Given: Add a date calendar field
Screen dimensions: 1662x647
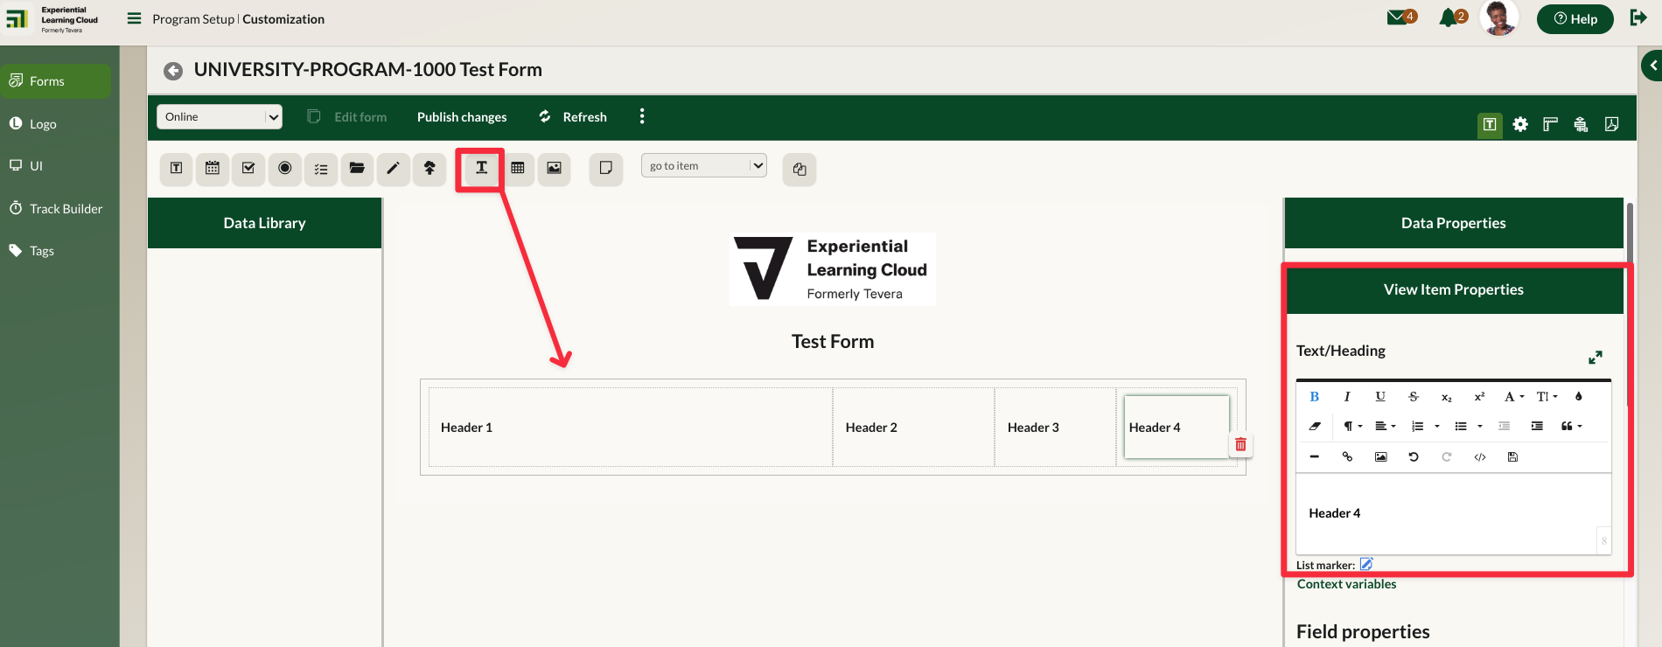Looking at the screenshot, I should pyautogui.click(x=213, y=168).
